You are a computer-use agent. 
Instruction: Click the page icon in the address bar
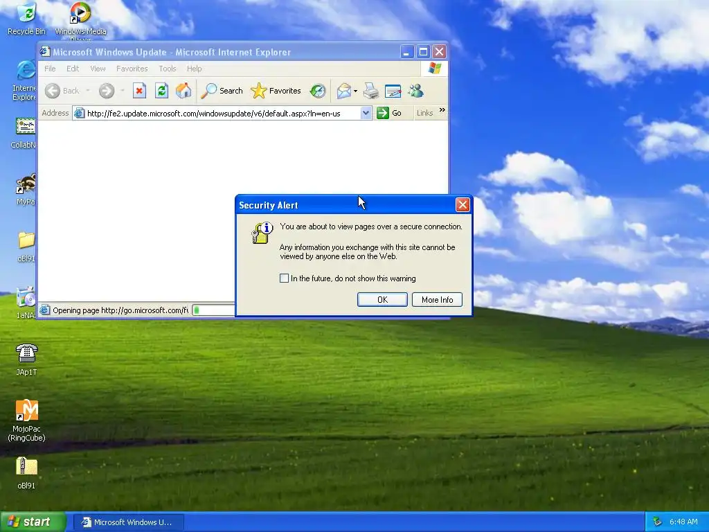[79, 113]
